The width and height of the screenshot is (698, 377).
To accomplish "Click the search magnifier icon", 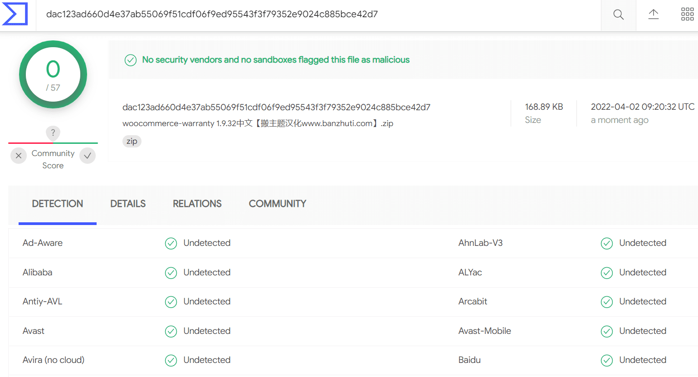I will click(618, 15).
